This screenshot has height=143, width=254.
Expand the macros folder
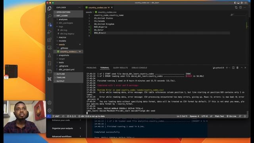(x=68, y=37)
